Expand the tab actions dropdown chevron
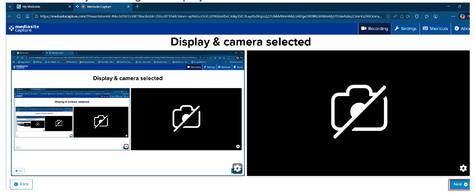 pyautogui.click(x=10, y=6)
